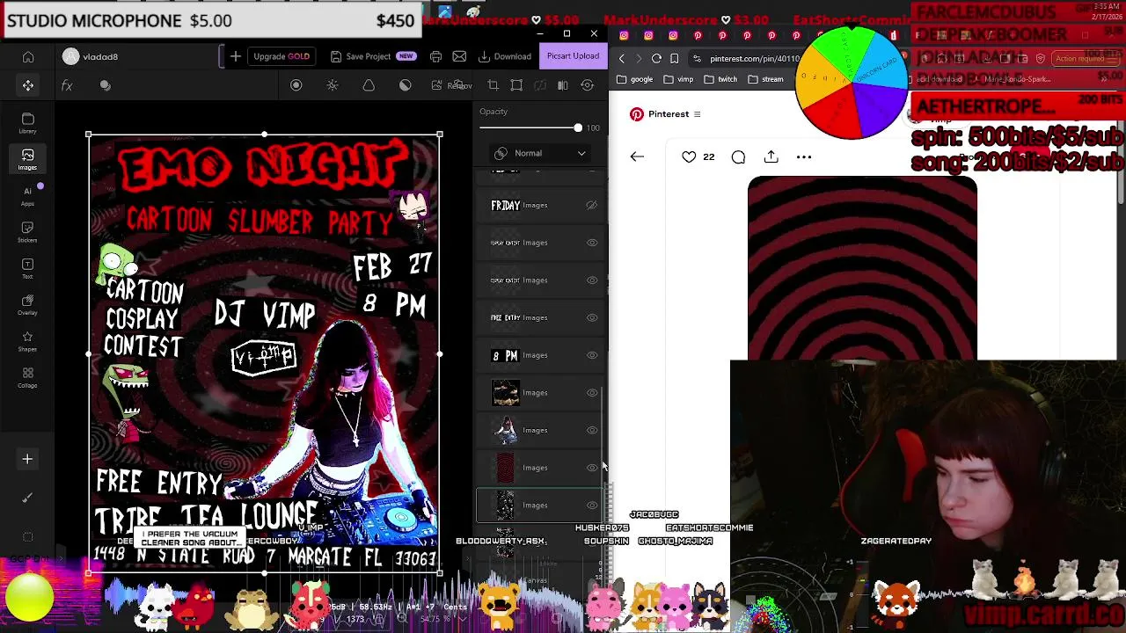
Task: Click the printer icon in Picsart
Action: 435,56
